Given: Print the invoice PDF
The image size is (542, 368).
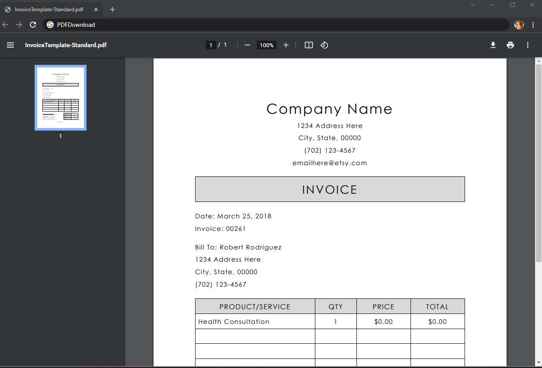Looking at the screenshot, I should click(x=510, y=45).
